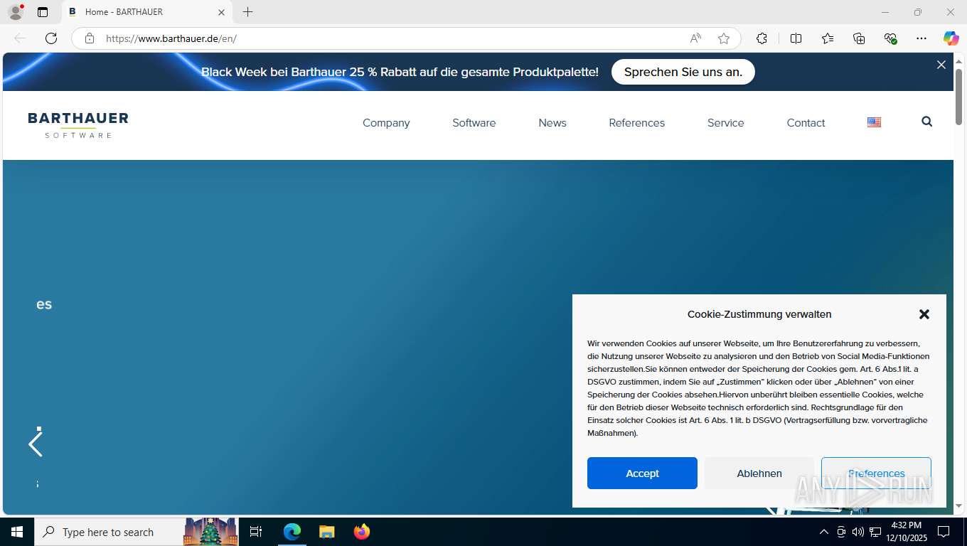Open a new browser tab

(x=247, y=12)
